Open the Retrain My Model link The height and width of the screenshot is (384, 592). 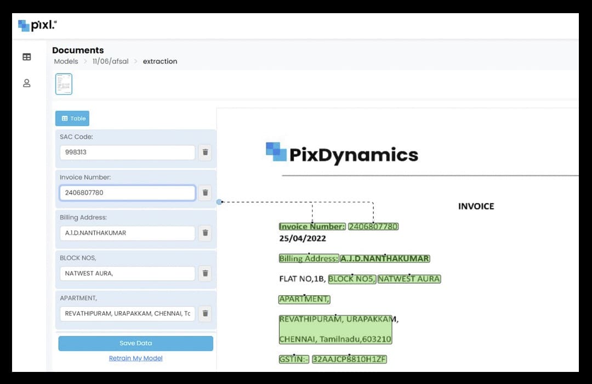pos(136,358)
